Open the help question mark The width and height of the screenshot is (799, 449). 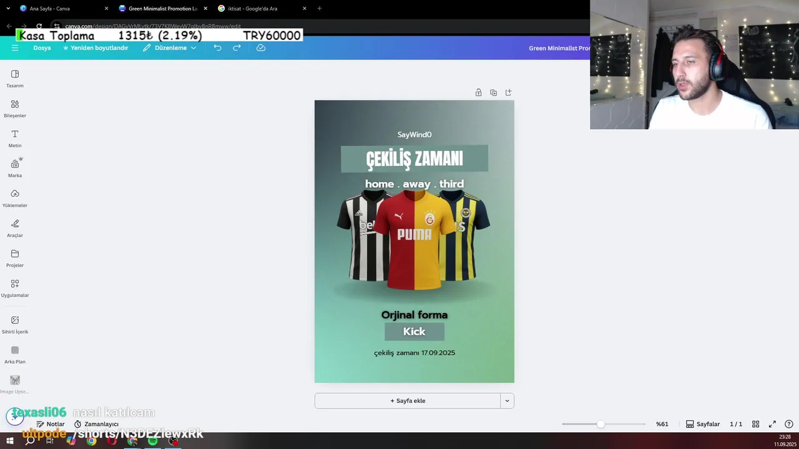point(789,424)
